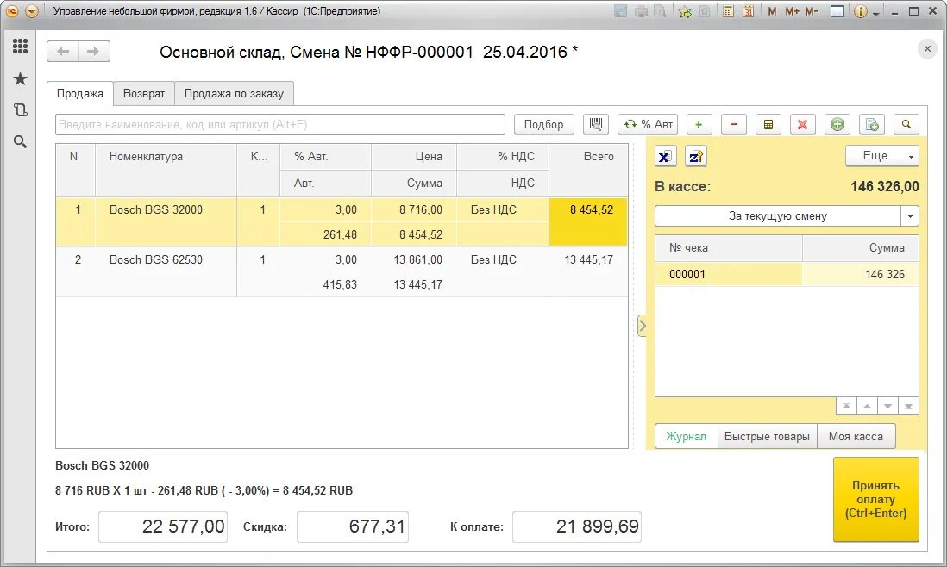
Task: Open the sidebar search magnifier
Action: click(x=20, y=141)
